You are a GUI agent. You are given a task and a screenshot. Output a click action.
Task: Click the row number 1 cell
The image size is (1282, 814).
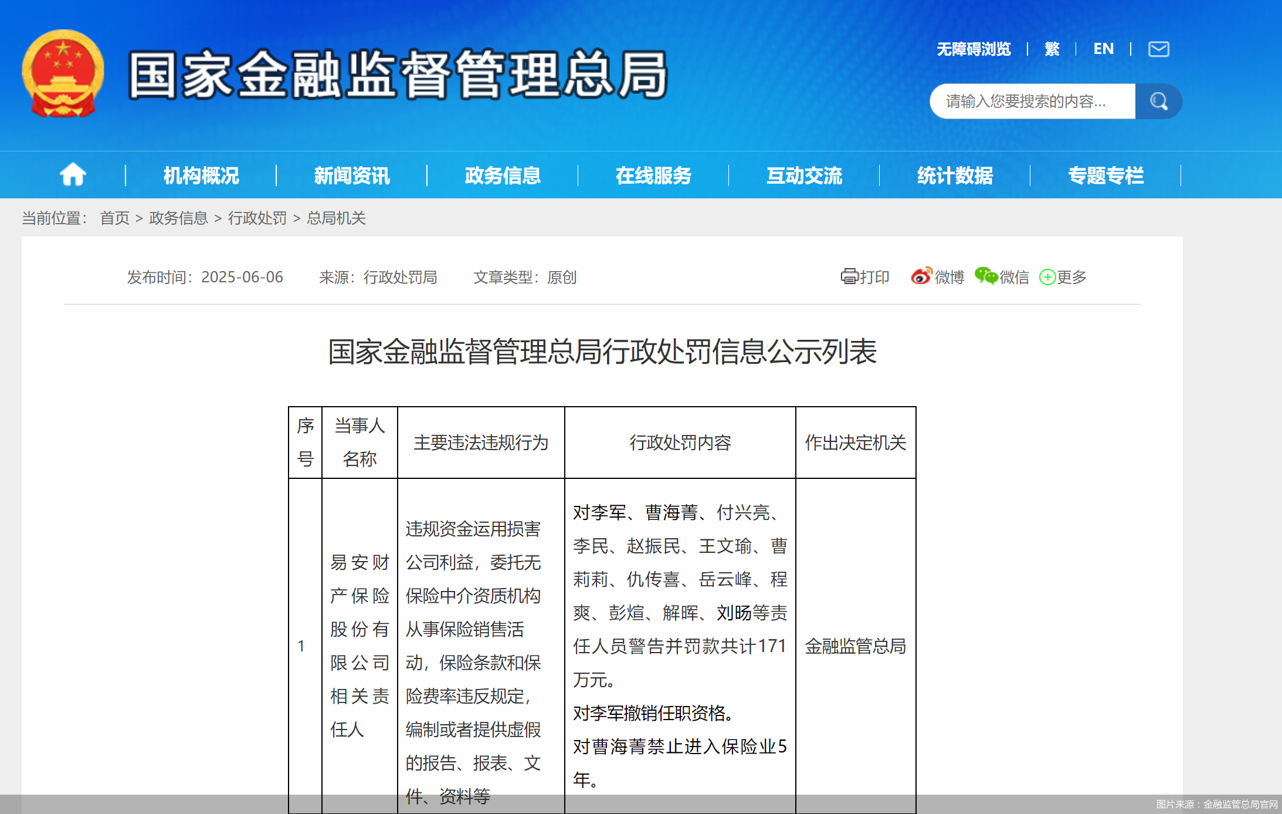tap(305, 646)
